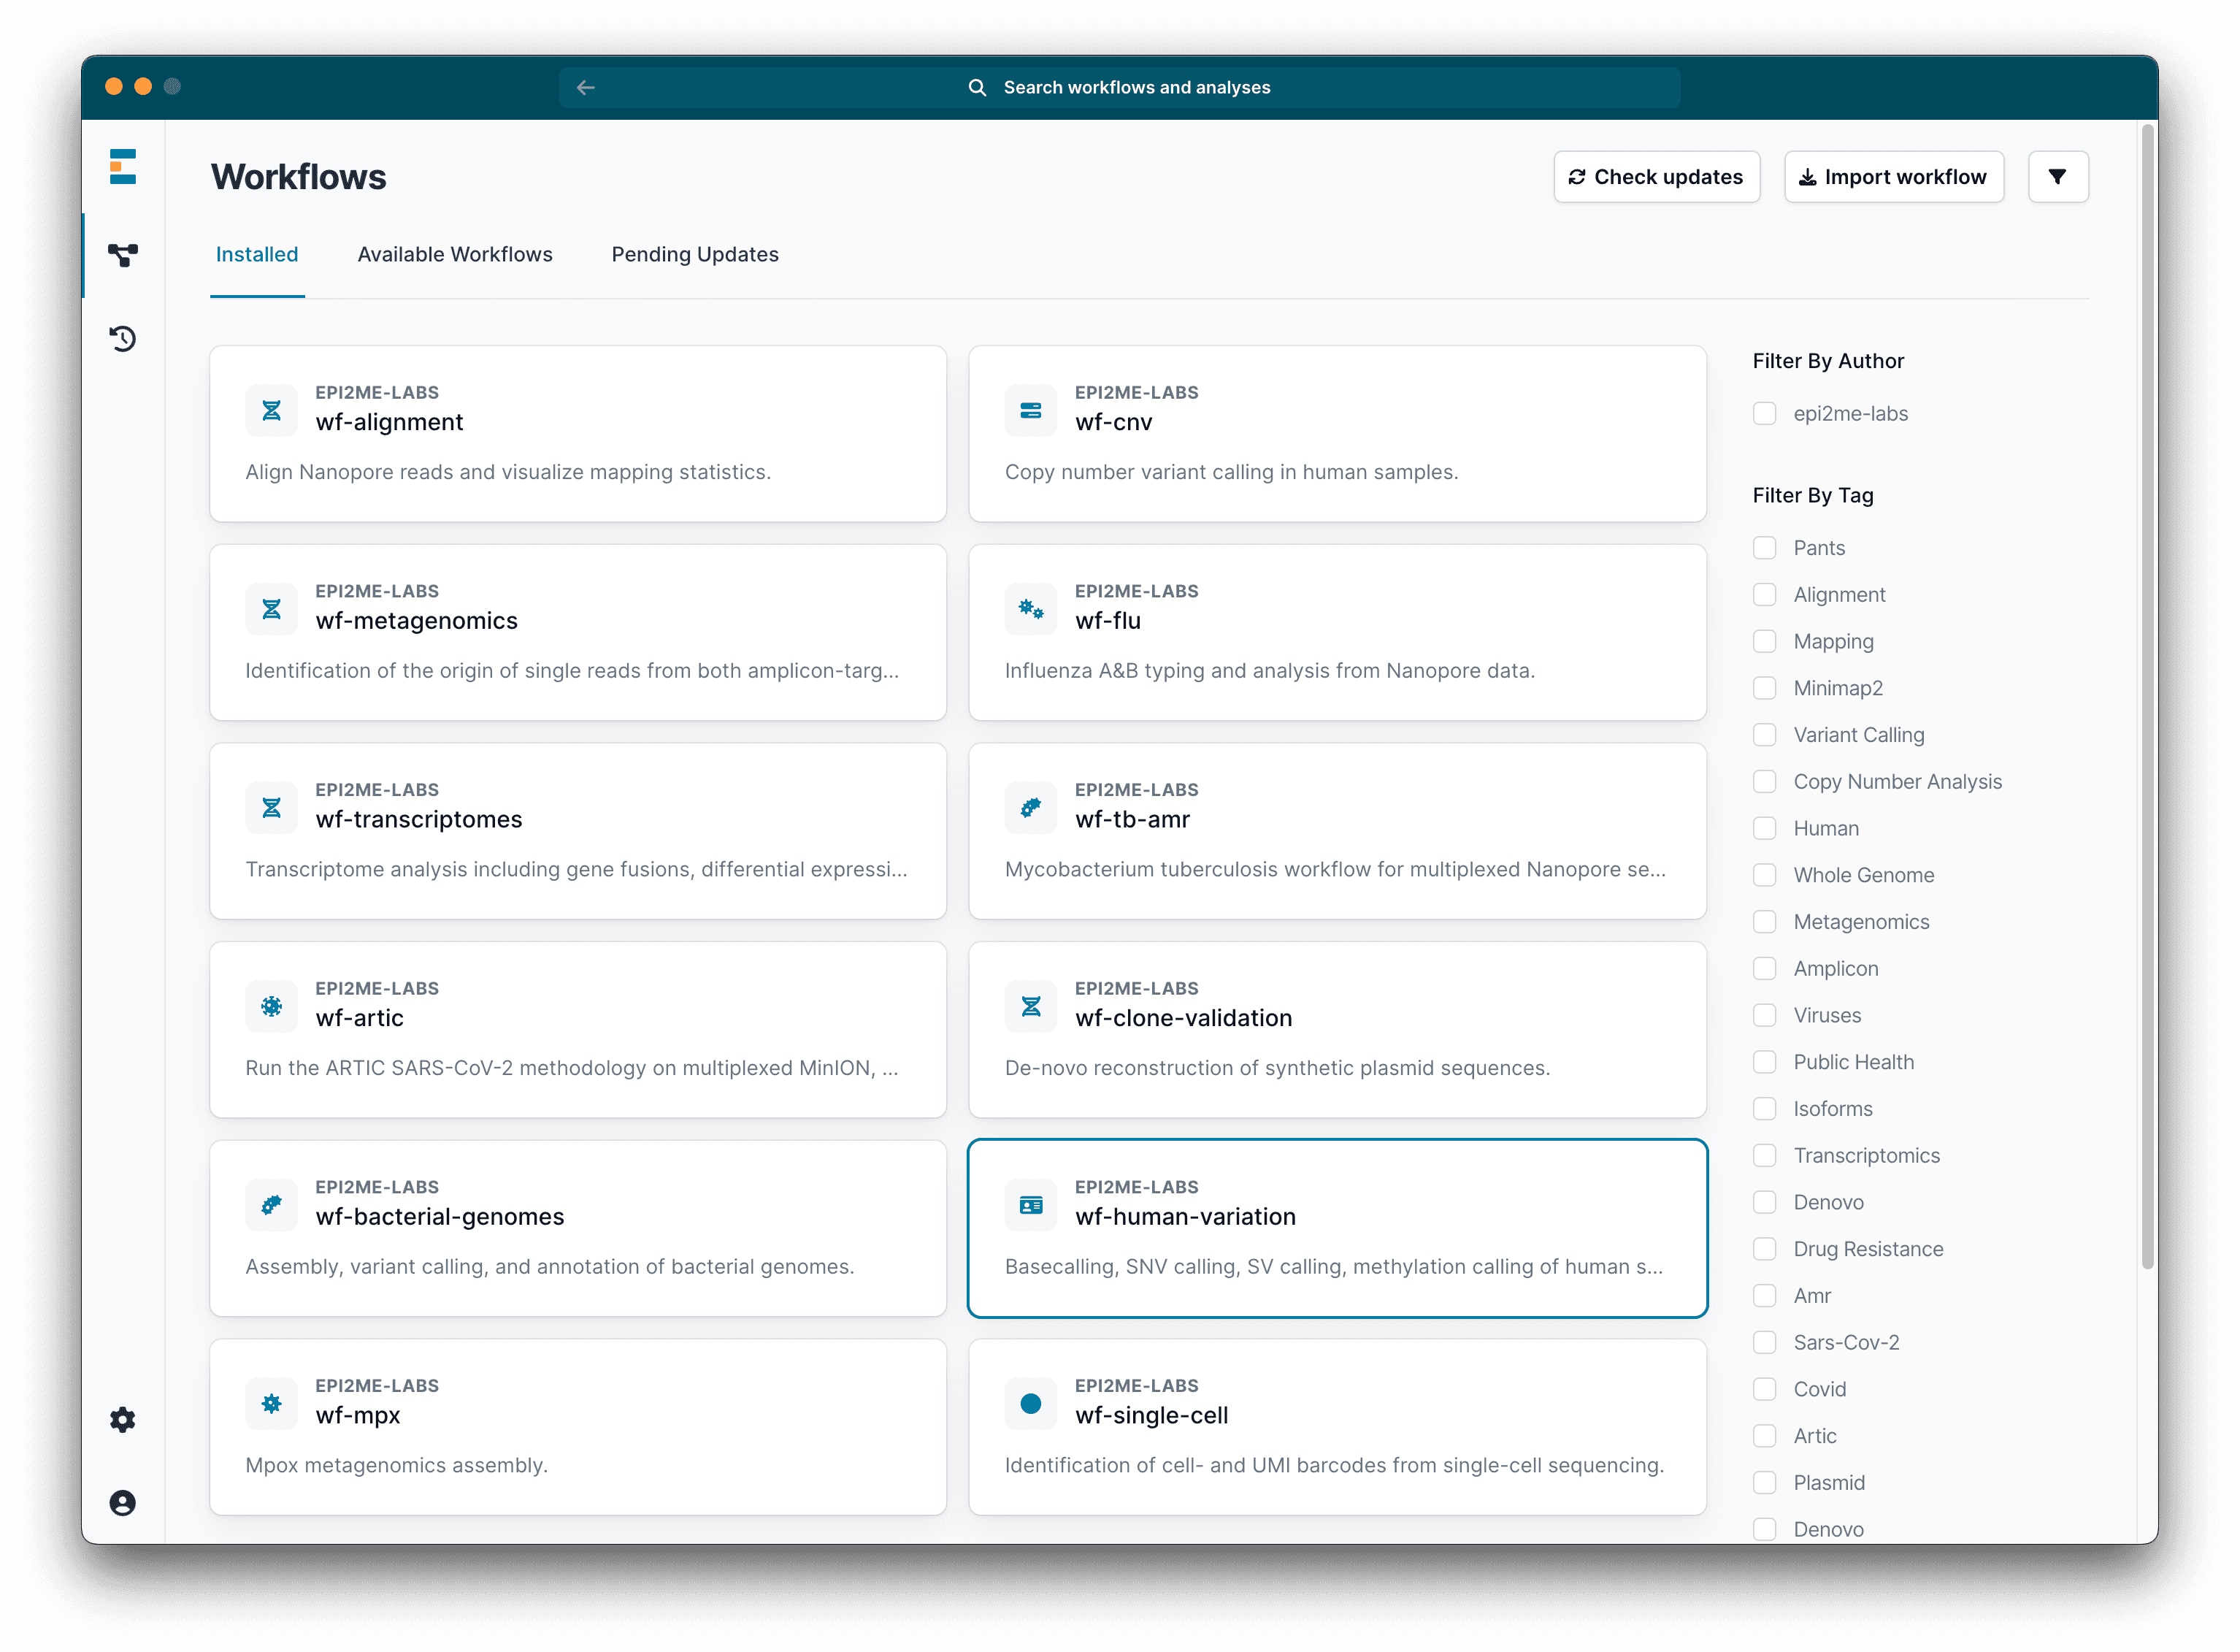Click the wf-flu virus icon
This screenshot has height=1652, width=2240.
coord(1030,609)
